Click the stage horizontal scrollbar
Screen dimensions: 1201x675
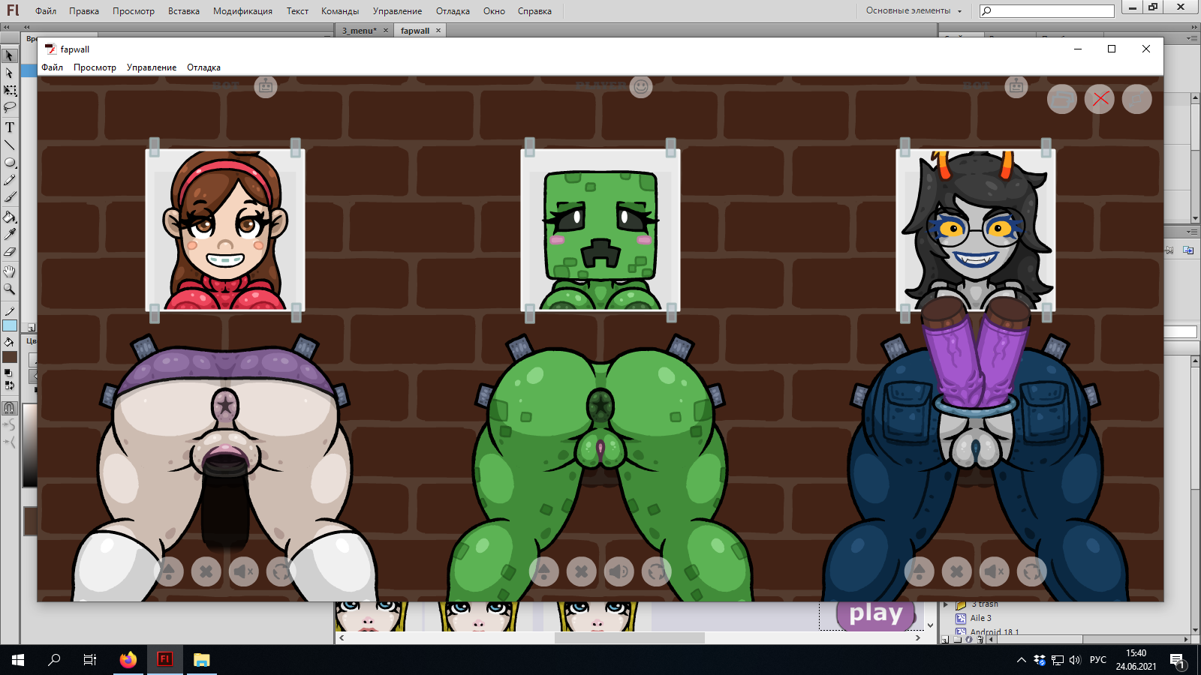[x=630, y=637]
